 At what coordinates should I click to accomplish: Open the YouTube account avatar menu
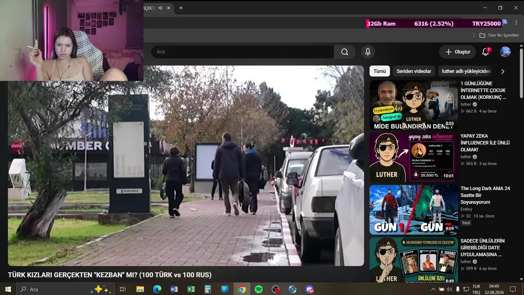click(x=505, y=52)
